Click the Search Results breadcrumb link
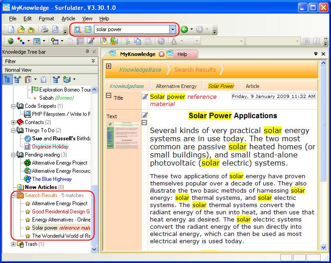This screenshot has width=331, height=263. 195,69
